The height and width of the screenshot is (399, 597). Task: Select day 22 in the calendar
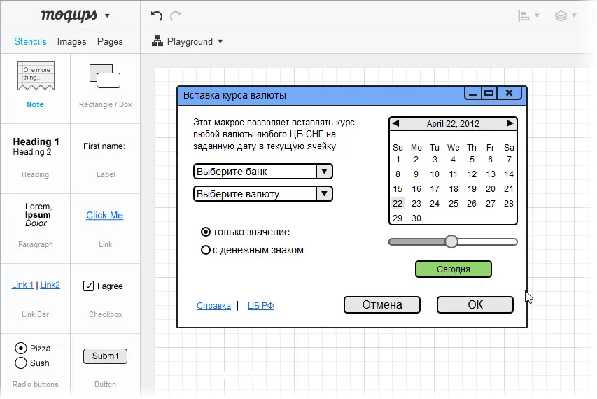[398, 203]
